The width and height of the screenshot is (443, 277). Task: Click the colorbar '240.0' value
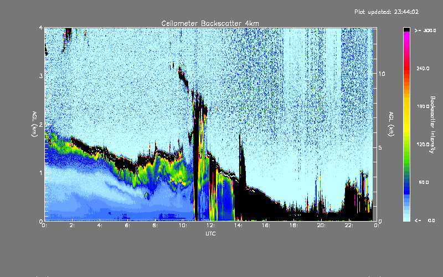[423, 68]
